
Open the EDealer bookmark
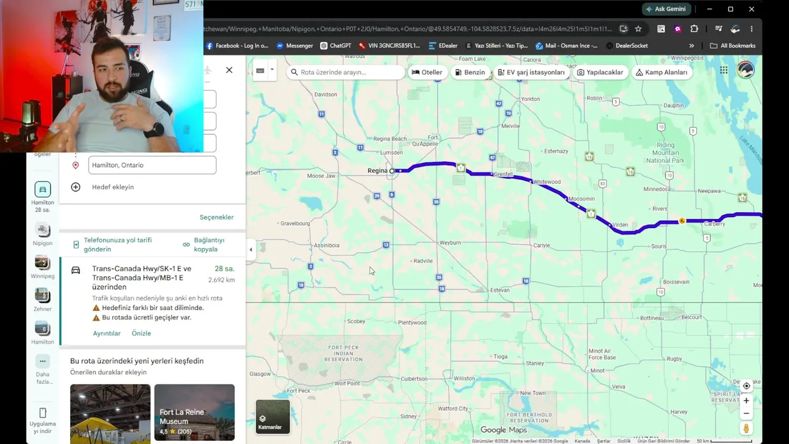[443, 46]
